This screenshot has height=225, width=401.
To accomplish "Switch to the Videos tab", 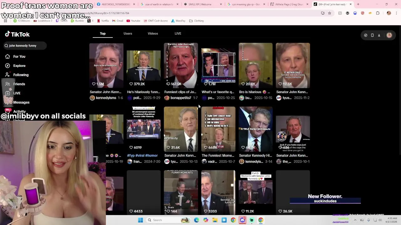I will pyautogui.click(x=153, y=33).
